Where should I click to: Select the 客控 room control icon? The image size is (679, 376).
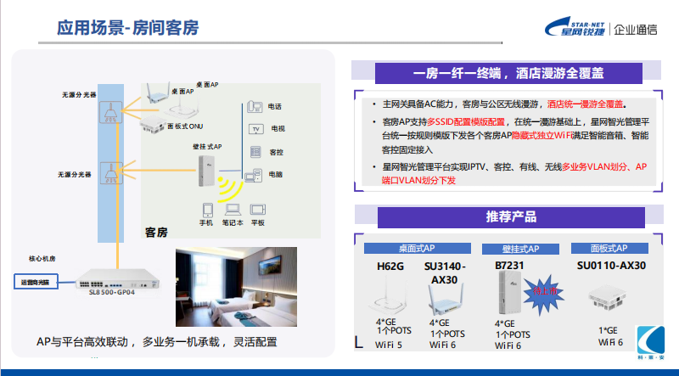(x=253, y=152)
